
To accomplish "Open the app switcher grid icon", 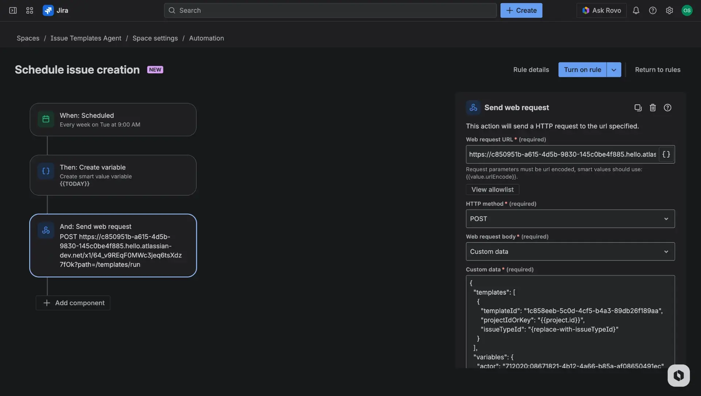I will 29,10.
